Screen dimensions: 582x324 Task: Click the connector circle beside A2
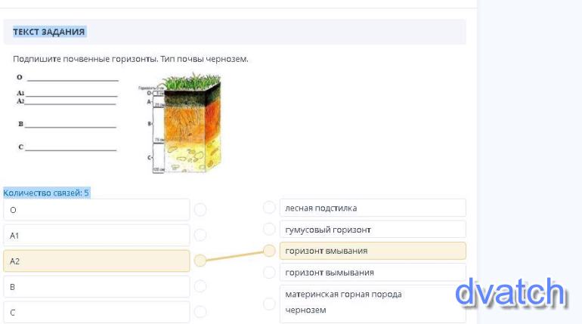[200, 261]
